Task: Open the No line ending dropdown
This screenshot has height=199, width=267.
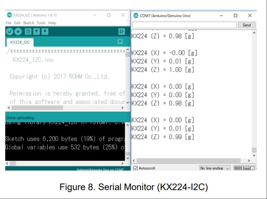Action: 214,168
